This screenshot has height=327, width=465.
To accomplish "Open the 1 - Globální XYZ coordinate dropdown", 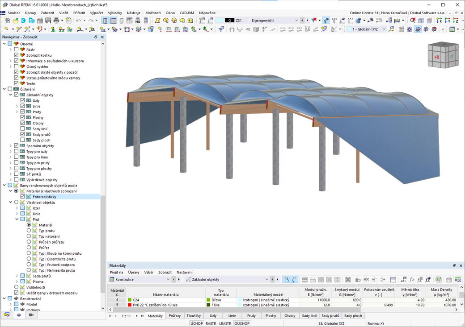I will pyautogui.click(x=384, y=29).
